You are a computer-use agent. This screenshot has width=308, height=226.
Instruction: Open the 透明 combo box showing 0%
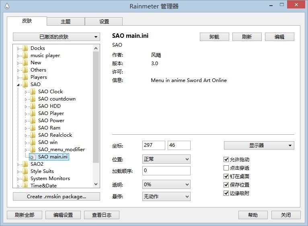(166, 185)
